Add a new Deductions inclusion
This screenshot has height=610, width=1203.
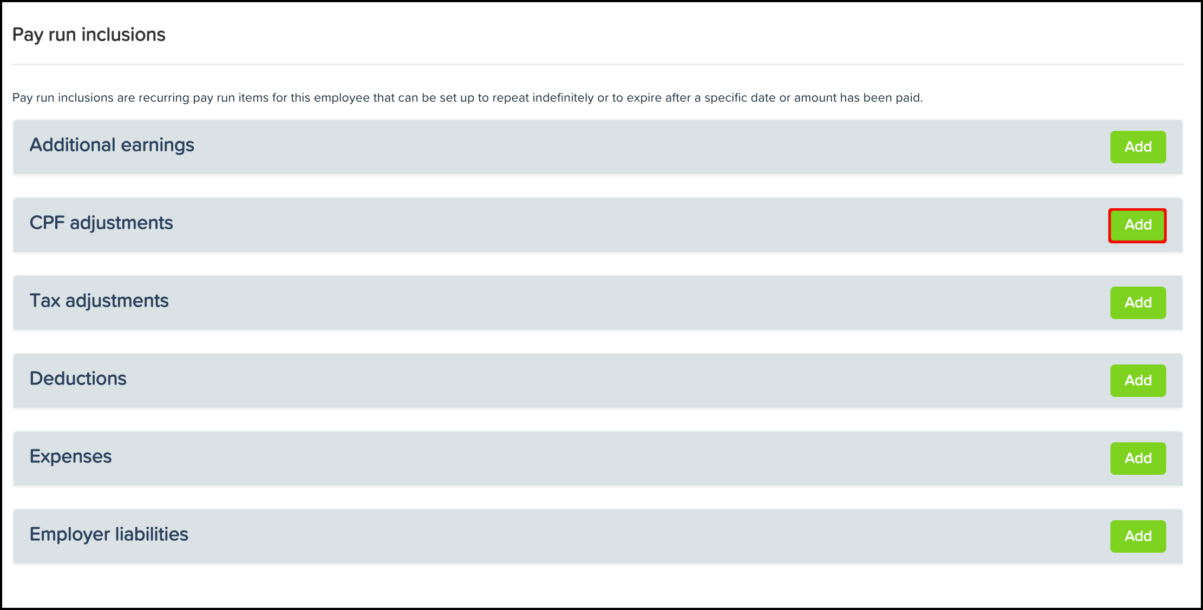click(1137, 381)
